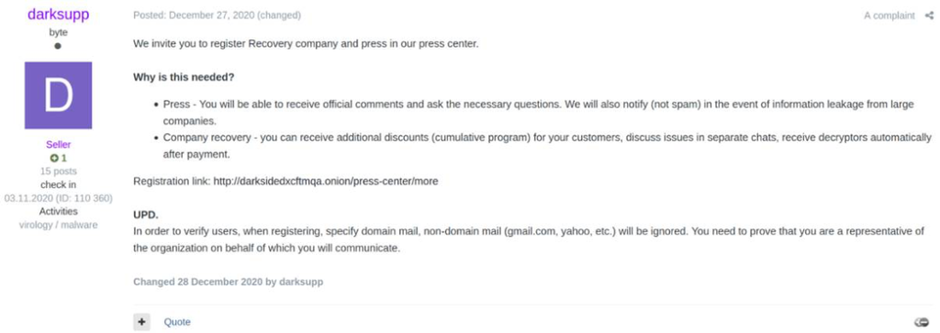Click the green reputation plus icon
Viewport: 940px width, 333px height.
[54, 158]
